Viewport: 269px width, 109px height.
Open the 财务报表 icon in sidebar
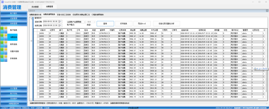4,44
